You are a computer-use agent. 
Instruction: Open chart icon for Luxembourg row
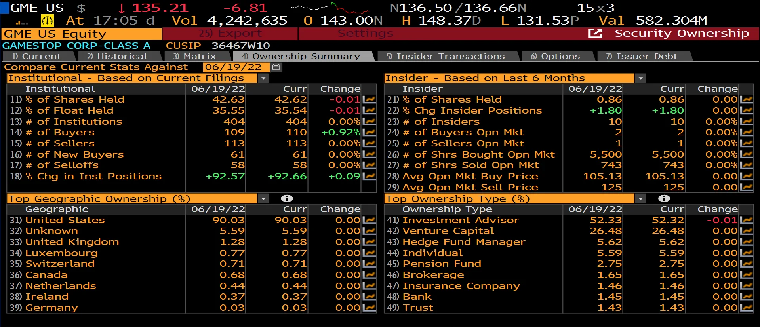coord(369,253)
